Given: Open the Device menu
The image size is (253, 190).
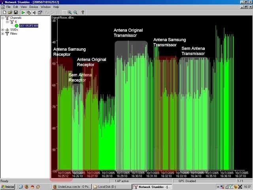Looking at the screenshot, I should coord(34,7).
